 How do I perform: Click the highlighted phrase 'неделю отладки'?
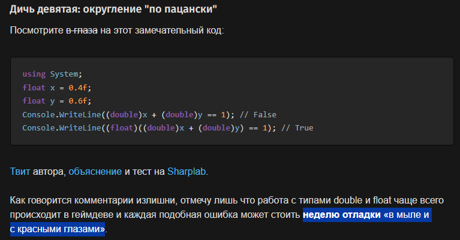341,215
